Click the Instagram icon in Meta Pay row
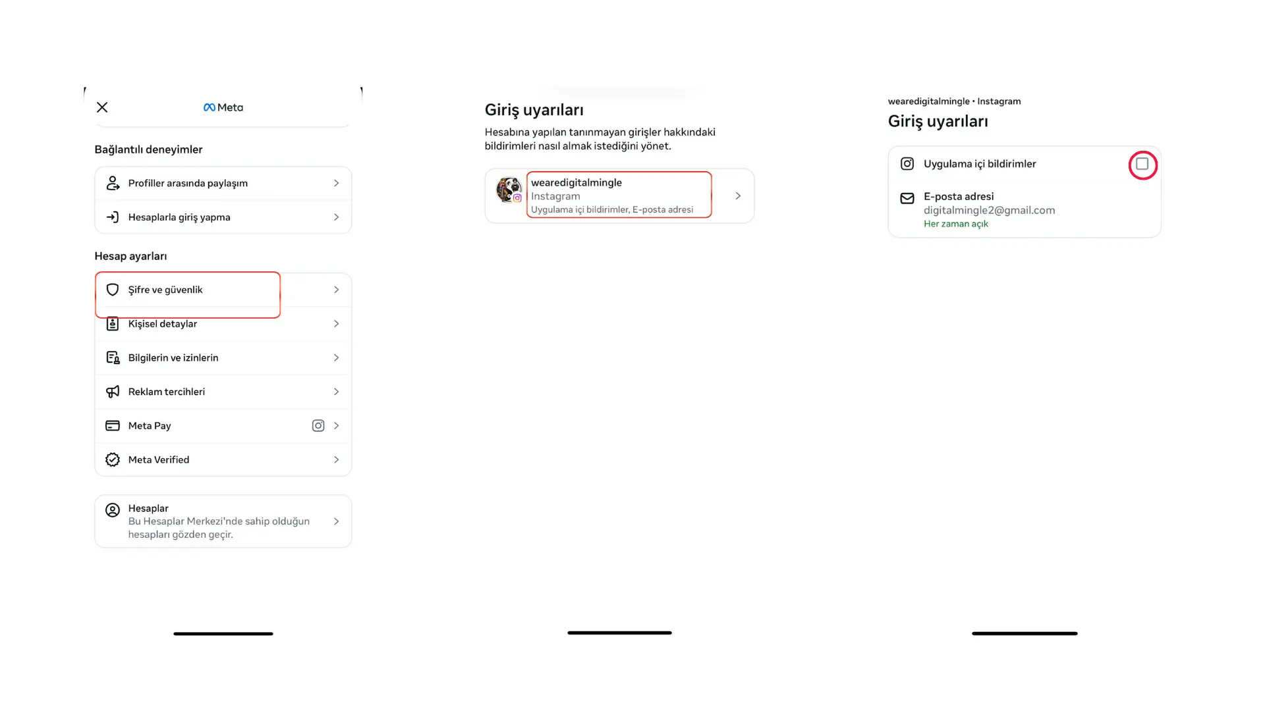 pyautogui.click(x=318, y=426)
